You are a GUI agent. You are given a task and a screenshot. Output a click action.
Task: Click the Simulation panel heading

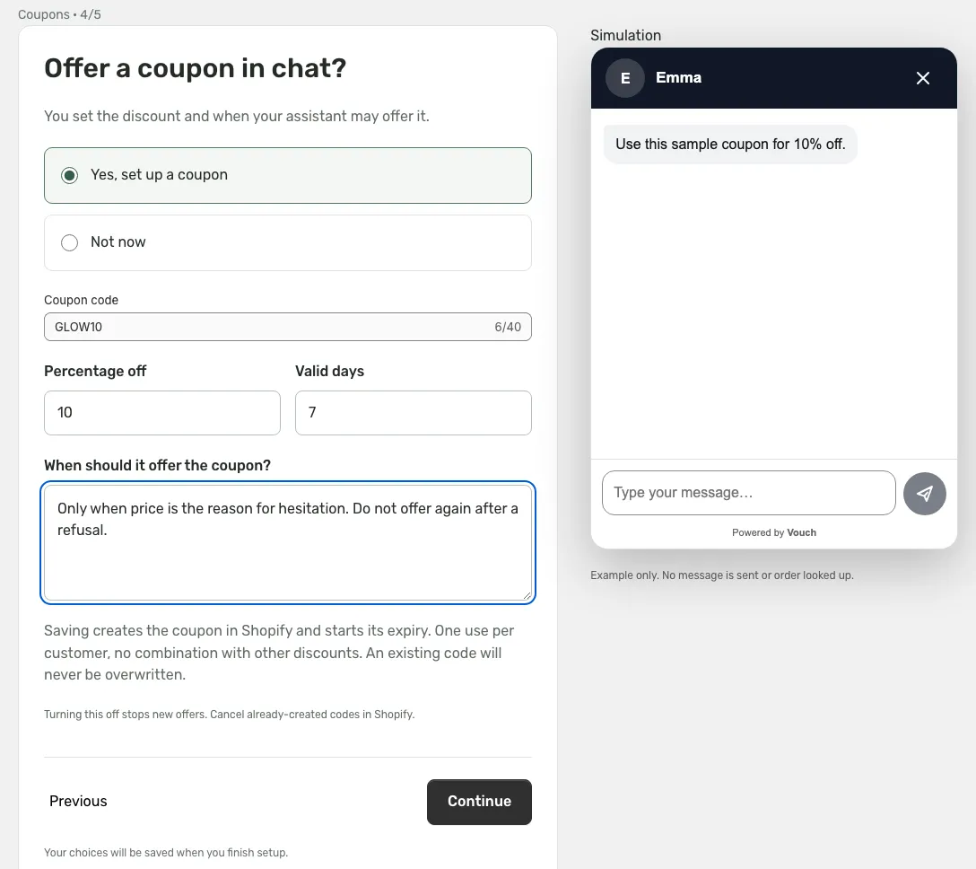click(625, 36)
